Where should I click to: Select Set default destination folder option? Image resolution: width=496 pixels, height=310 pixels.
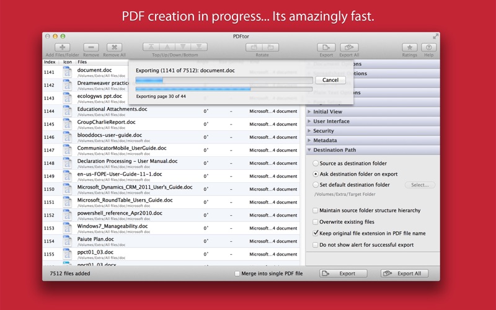316,185
